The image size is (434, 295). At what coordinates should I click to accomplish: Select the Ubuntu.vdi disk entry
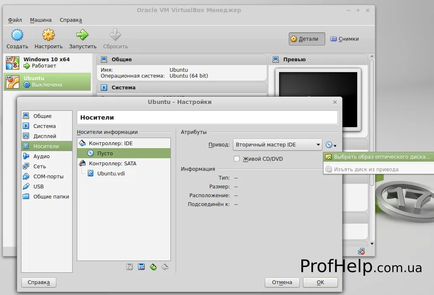[x=124, y=173]
